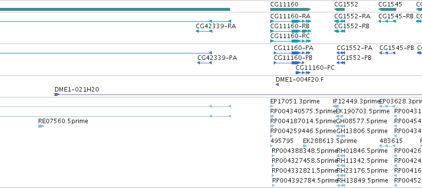Click EST RP004187014.5prime
This screenshot has height=188, width=422.
[x=303, y=121]
